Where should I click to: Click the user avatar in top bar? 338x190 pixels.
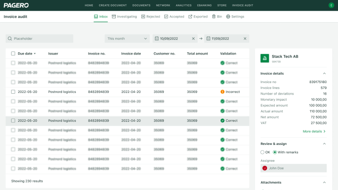(331, 5)
